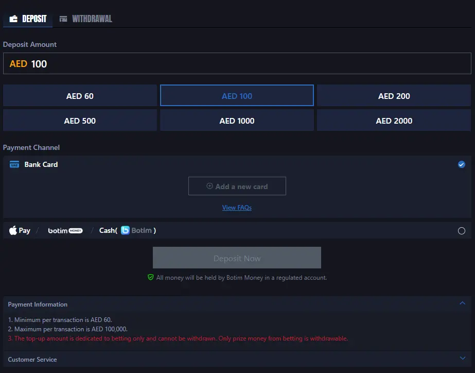Click the 'Cash(' payment label
Viewport: 475px width, 373px height.
(108, 230)
